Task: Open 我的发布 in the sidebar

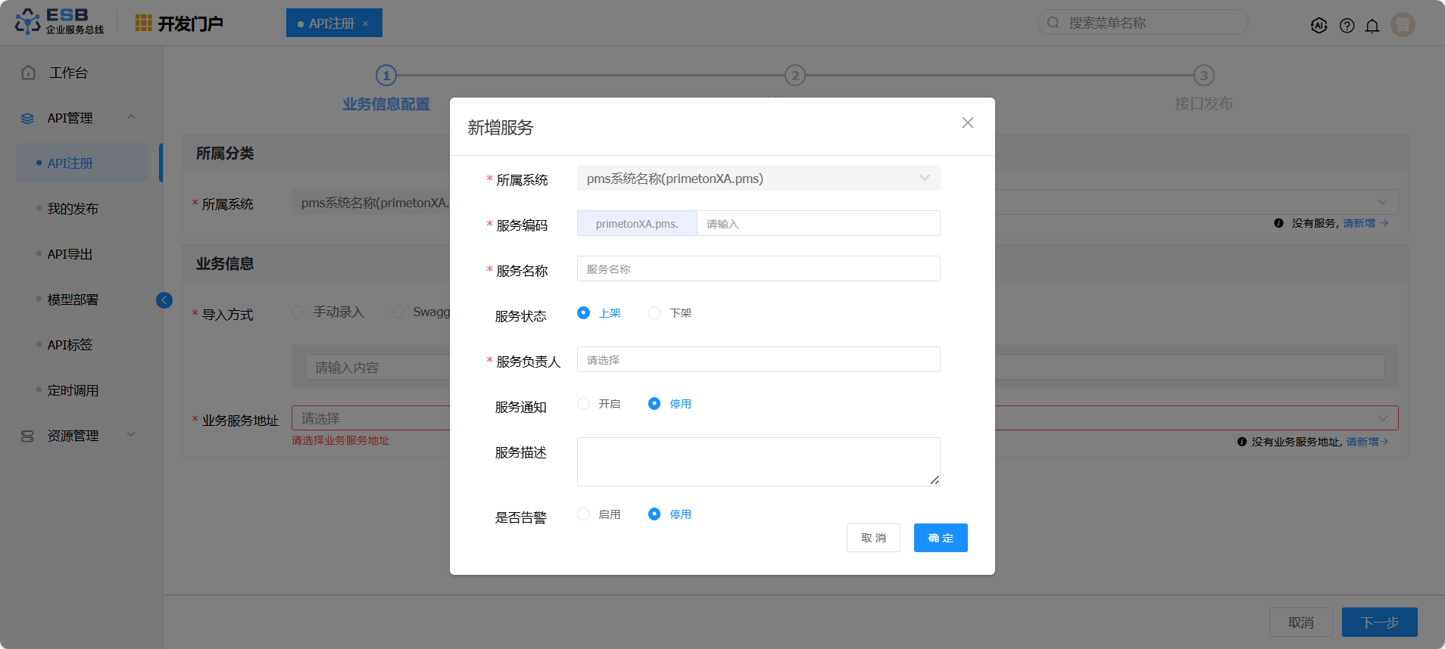Action: point(73,209)
